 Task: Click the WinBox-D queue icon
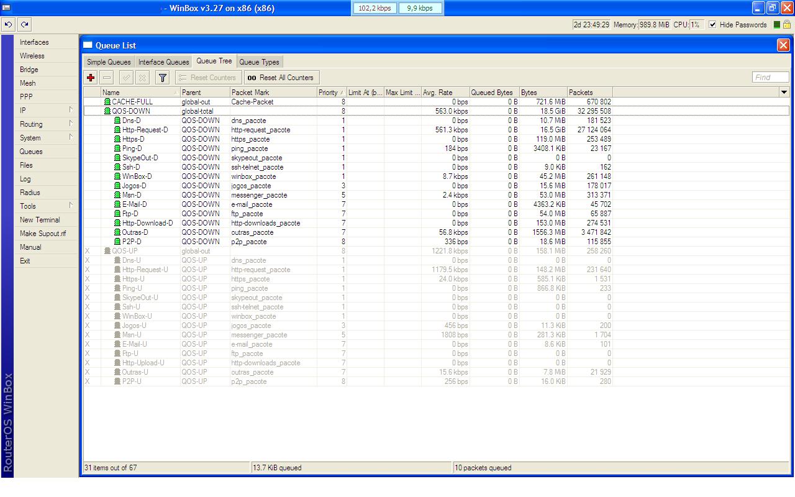[x=117, y=176]
